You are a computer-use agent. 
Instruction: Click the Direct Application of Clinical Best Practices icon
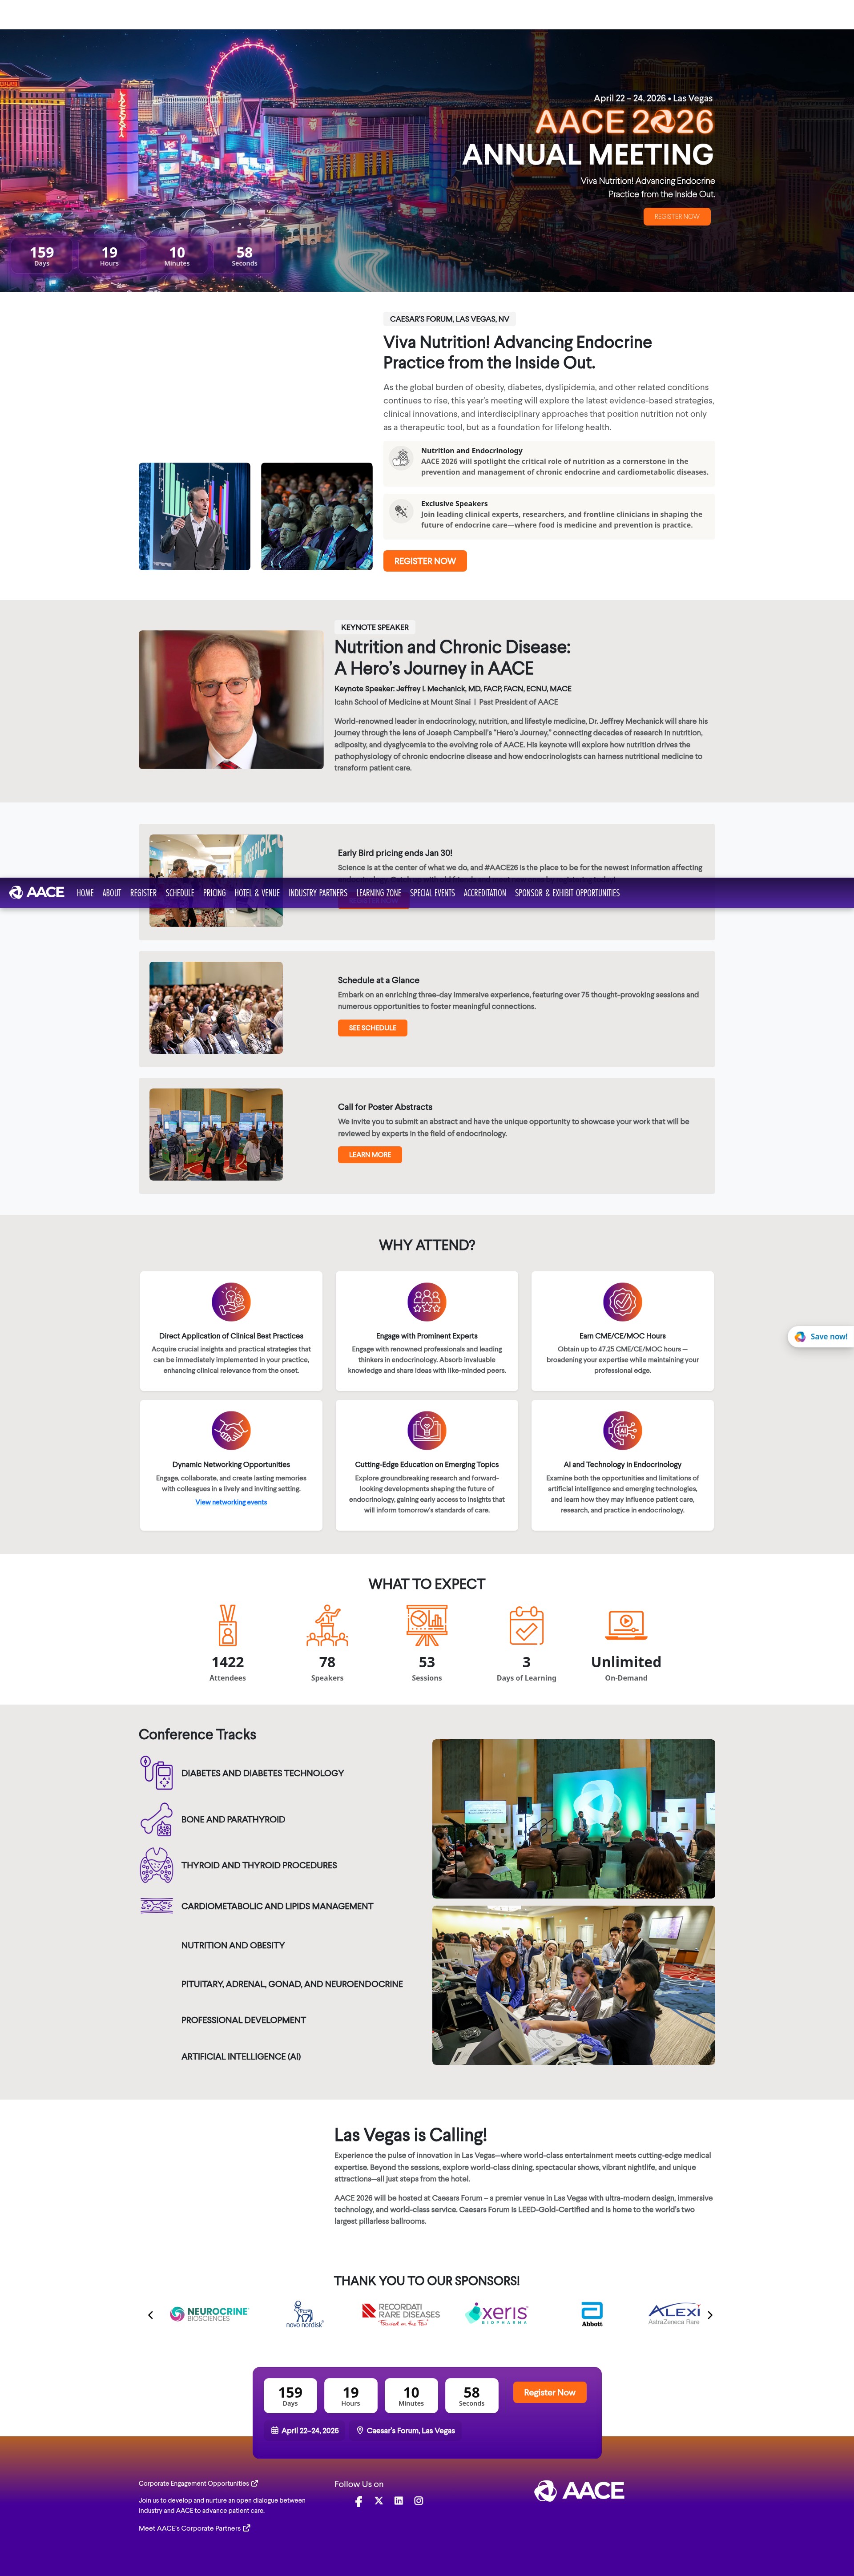tap(231, 1302)
